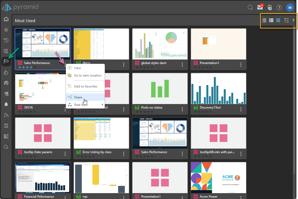The image size is (298, 199).
Task: Switch to simple list view
Action: click(x=264, y=20)
